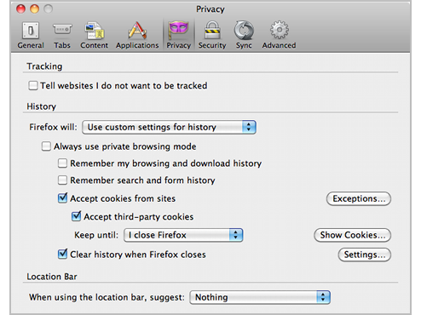Open the Tabs preferences pane
The height and width of the screenshot is (315, 421).
pyautogui.click(x=62, y=36)
